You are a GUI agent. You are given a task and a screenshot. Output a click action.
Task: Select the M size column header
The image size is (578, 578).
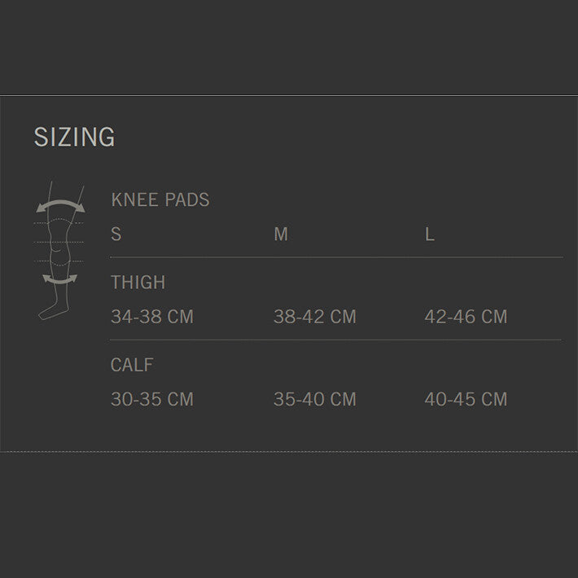pos(281,234)
